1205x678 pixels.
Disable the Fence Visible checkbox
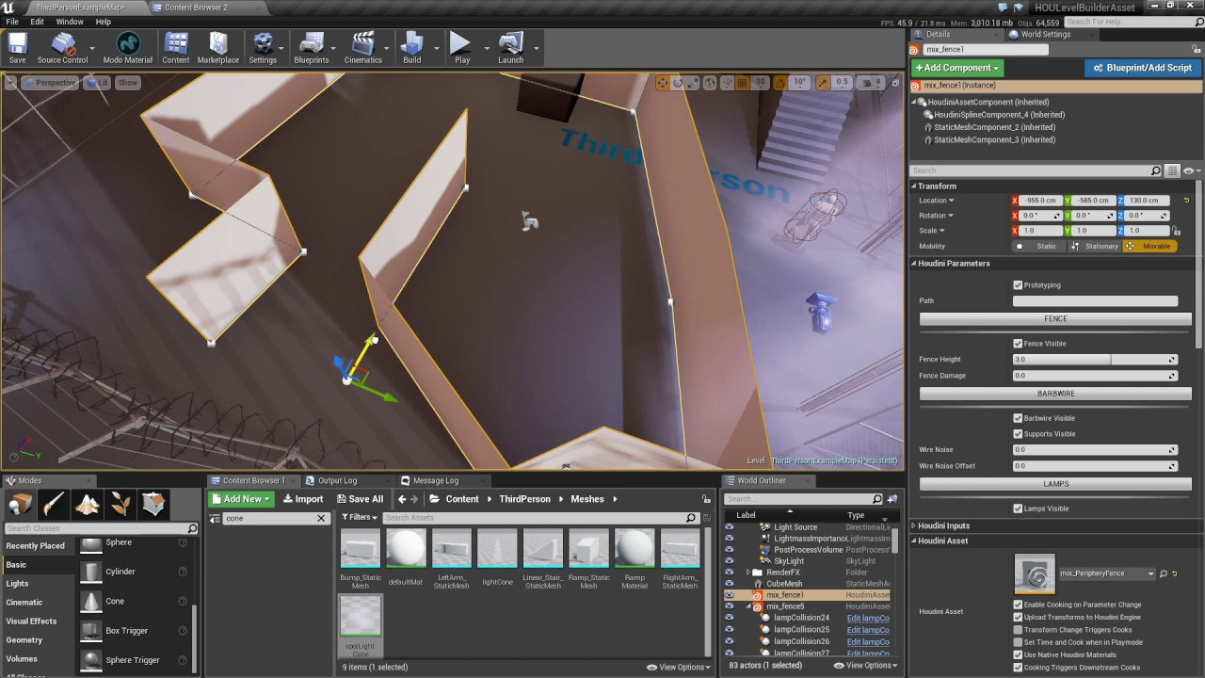(1018, 344)
